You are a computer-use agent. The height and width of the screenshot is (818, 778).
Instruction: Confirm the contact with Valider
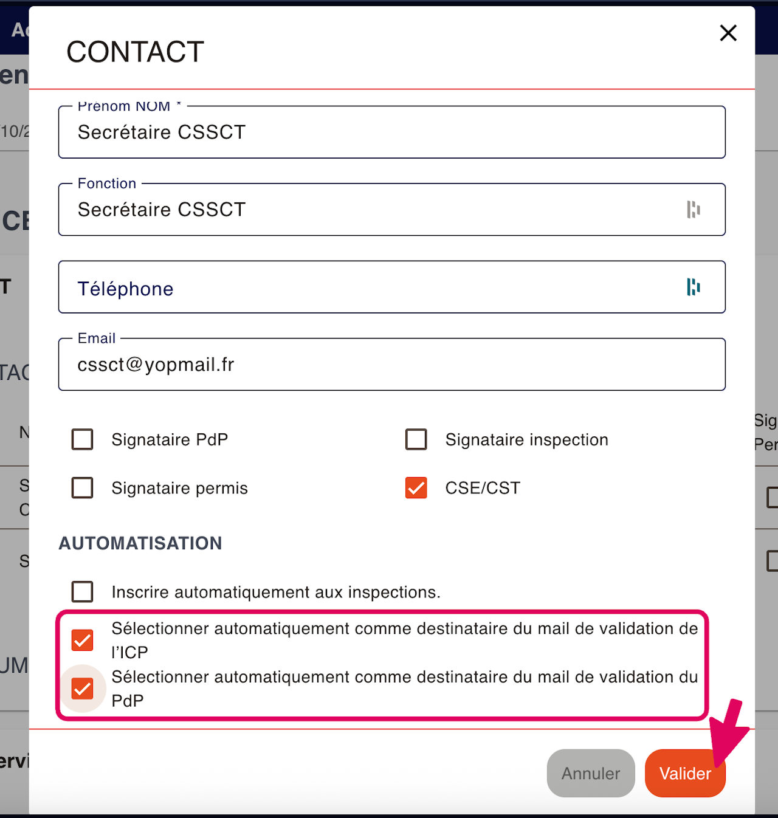tap(685, 773)
